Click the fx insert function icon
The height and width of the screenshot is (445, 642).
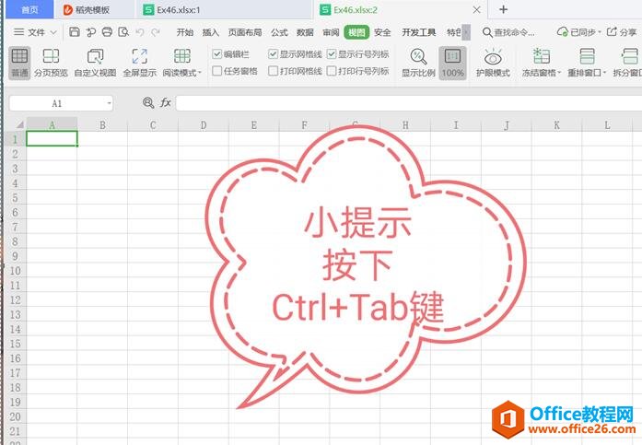click(x=166, y=102)
